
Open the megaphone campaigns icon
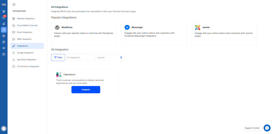(4, 48)
